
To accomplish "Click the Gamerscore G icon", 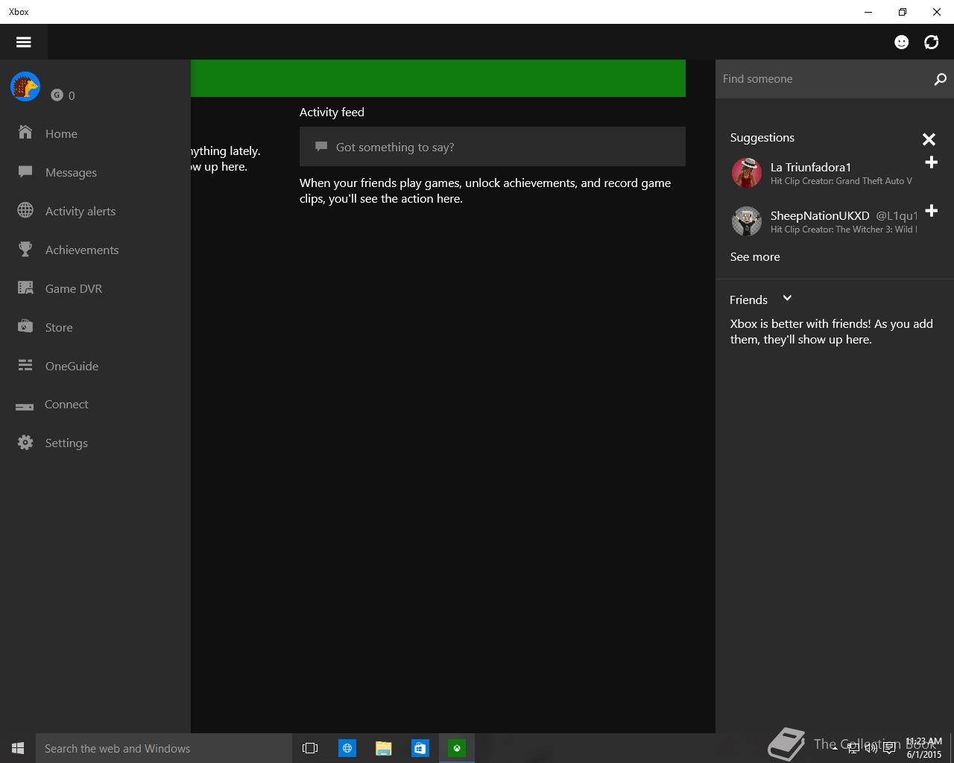I will (57, 95).
